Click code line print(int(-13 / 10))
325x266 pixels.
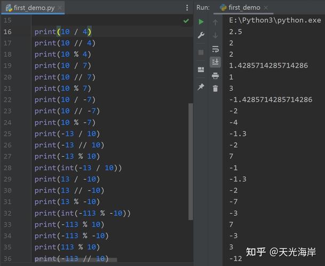(78, 168)
